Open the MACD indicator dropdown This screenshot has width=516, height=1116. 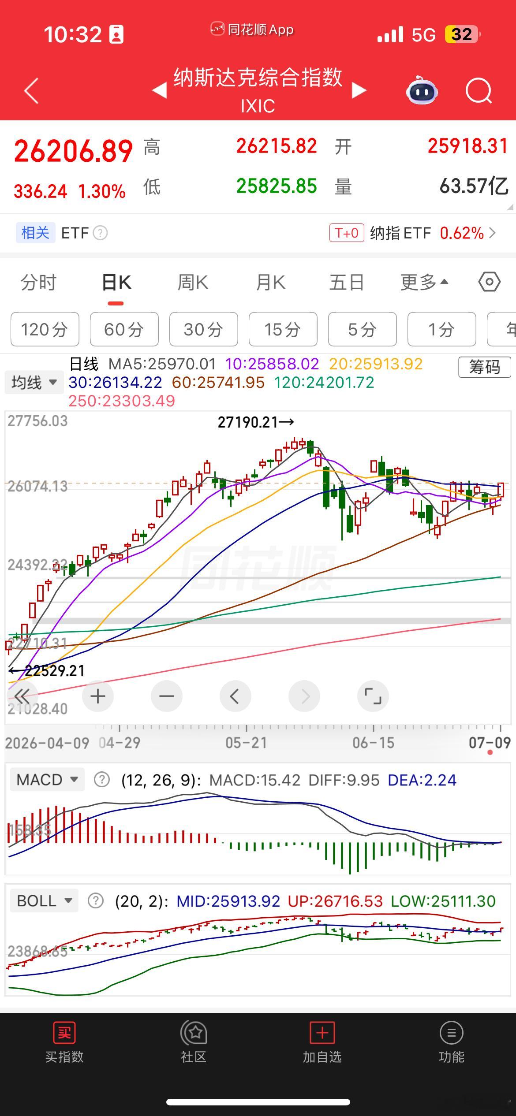(47, 780)
